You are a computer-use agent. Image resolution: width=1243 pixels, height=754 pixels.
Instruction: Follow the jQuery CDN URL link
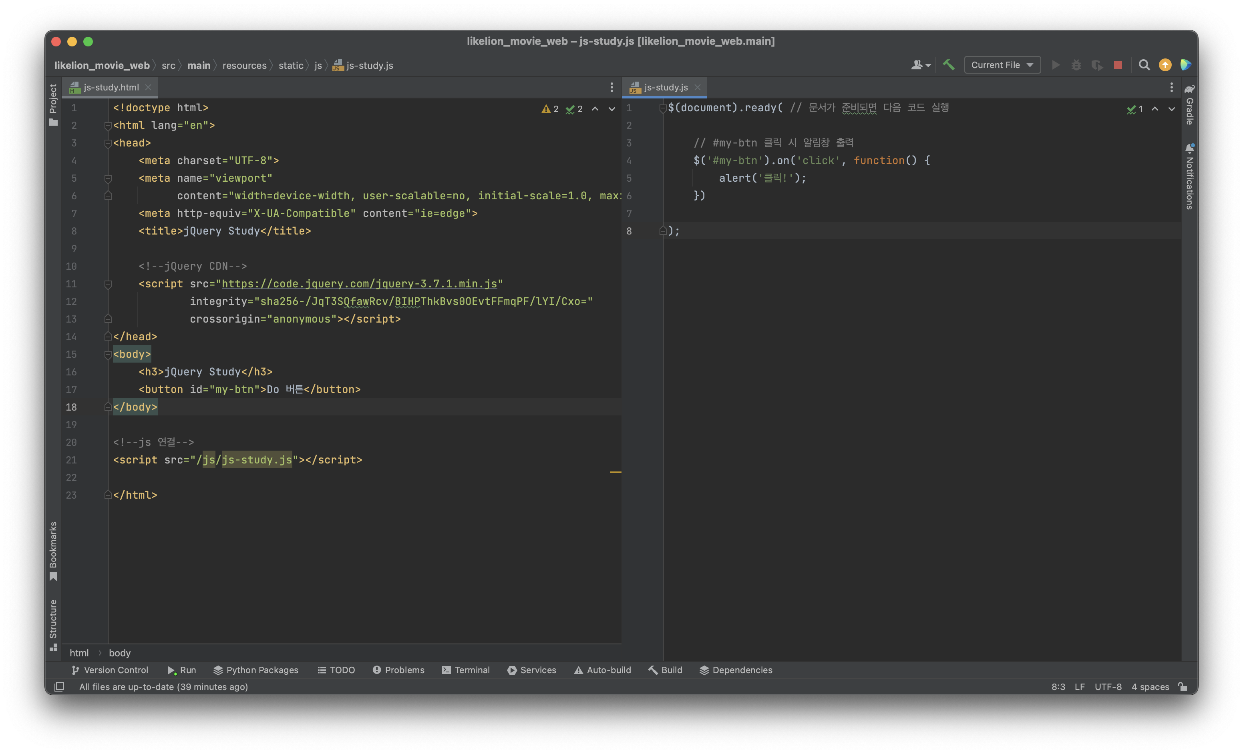click(x=359, y=284)
